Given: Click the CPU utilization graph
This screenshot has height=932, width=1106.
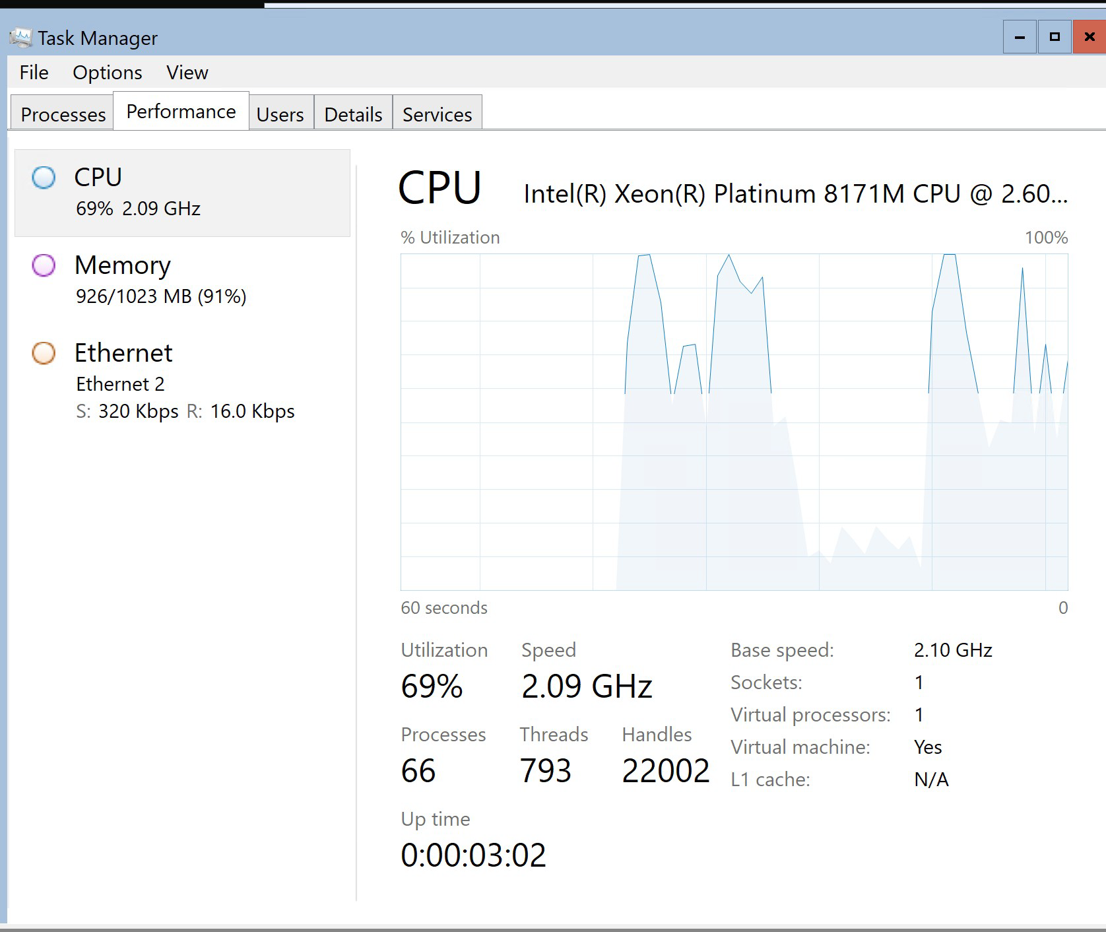Looking at the screenshot, I should click(x=734, y=422).
